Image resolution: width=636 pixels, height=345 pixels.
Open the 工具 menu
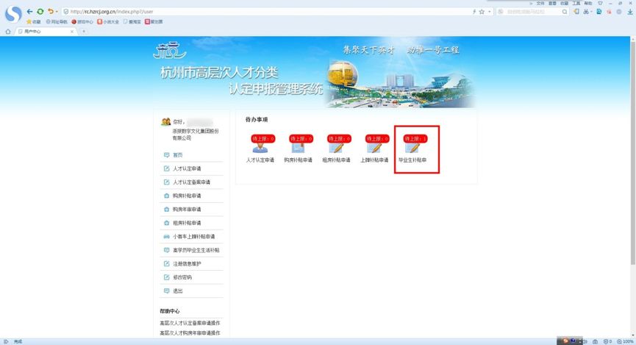[x=576, y=3]
